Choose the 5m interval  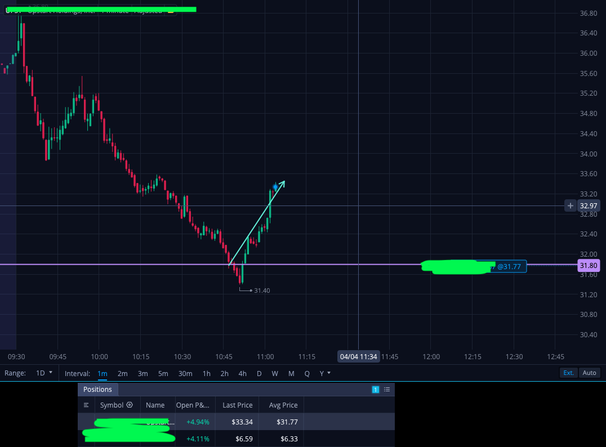pyautogui.click(x=163, y=374)
